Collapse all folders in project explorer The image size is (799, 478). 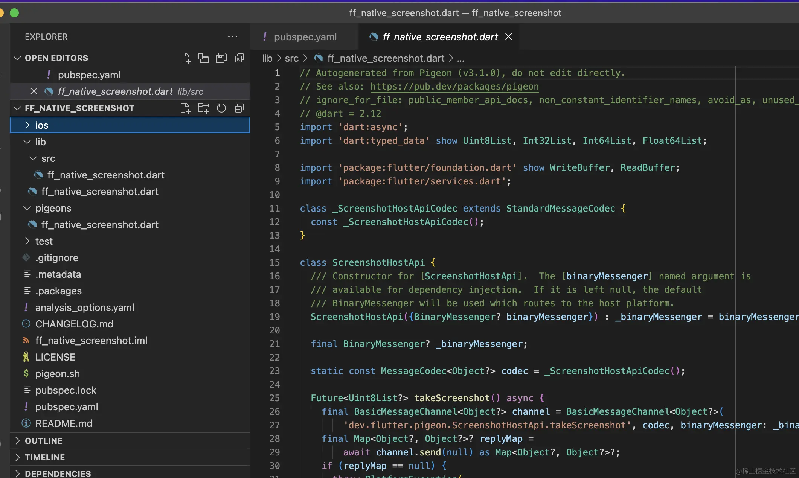pos(239,108)
